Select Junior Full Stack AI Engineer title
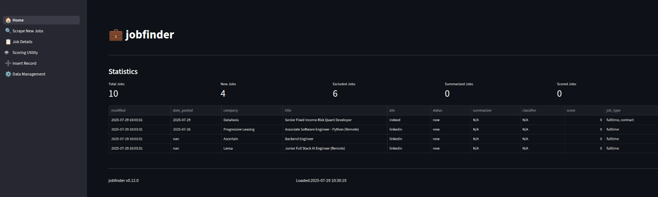The height and width of the screenshot is (197, 658). click(x=315, y=148)
